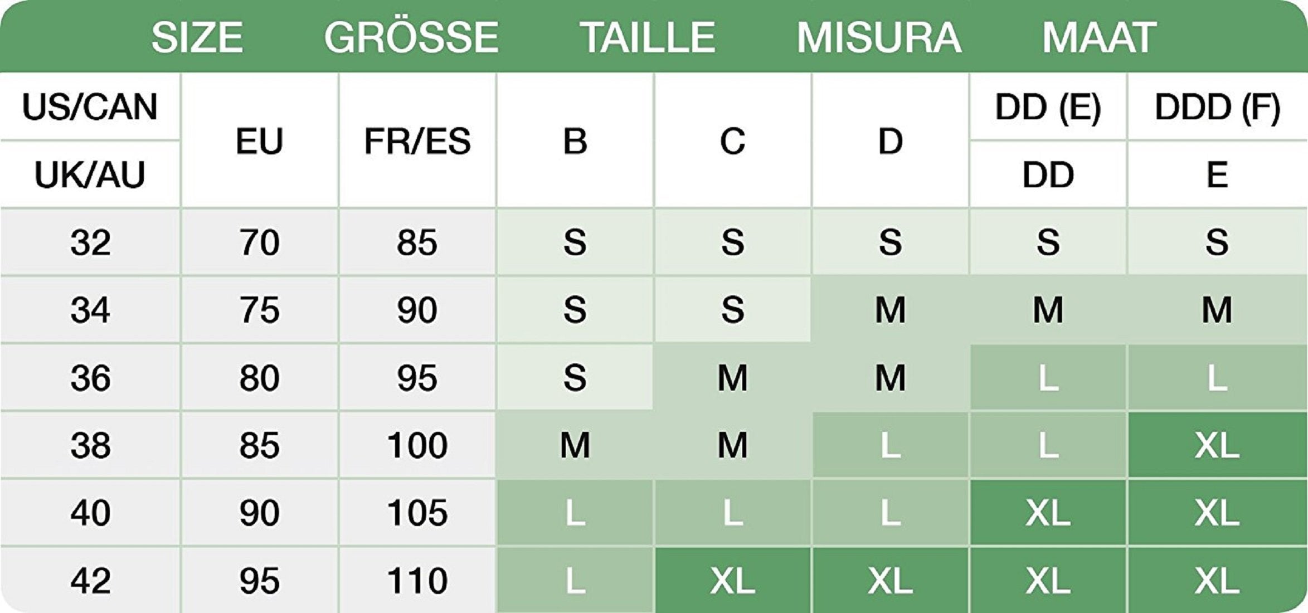This screenshot has height=613, width=1308.
Task: Click band size 32 row label
Action: 90,242
